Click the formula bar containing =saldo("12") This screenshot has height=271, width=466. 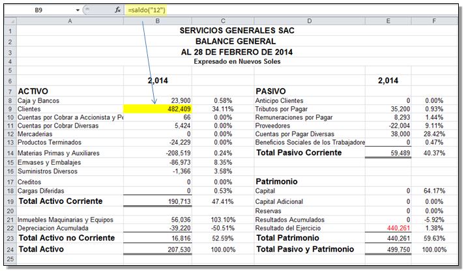point(291,10)
